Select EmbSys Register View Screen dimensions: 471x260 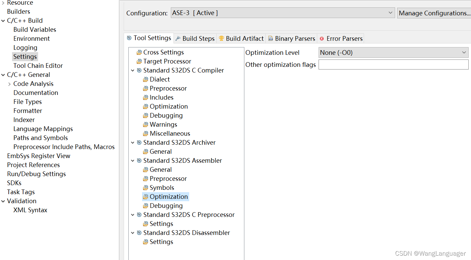click(x=39, y=156)
